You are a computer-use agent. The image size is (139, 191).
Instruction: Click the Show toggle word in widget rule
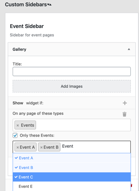tap(18, 103)
